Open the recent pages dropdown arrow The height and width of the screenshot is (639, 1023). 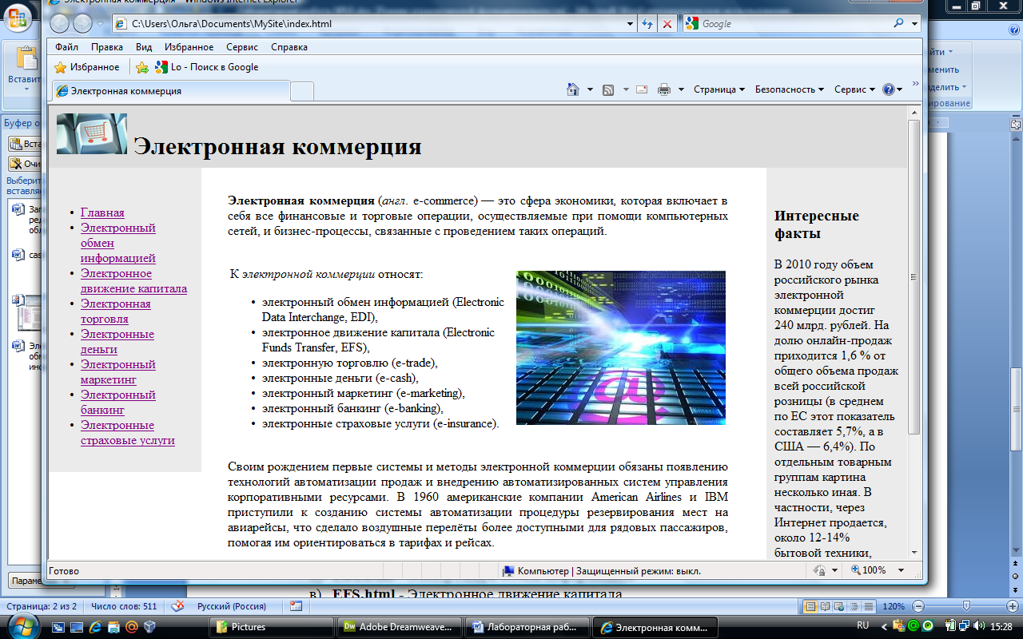(100, 24)
